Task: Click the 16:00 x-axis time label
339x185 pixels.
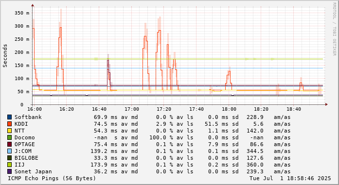Action: click(x=35, y=109)
